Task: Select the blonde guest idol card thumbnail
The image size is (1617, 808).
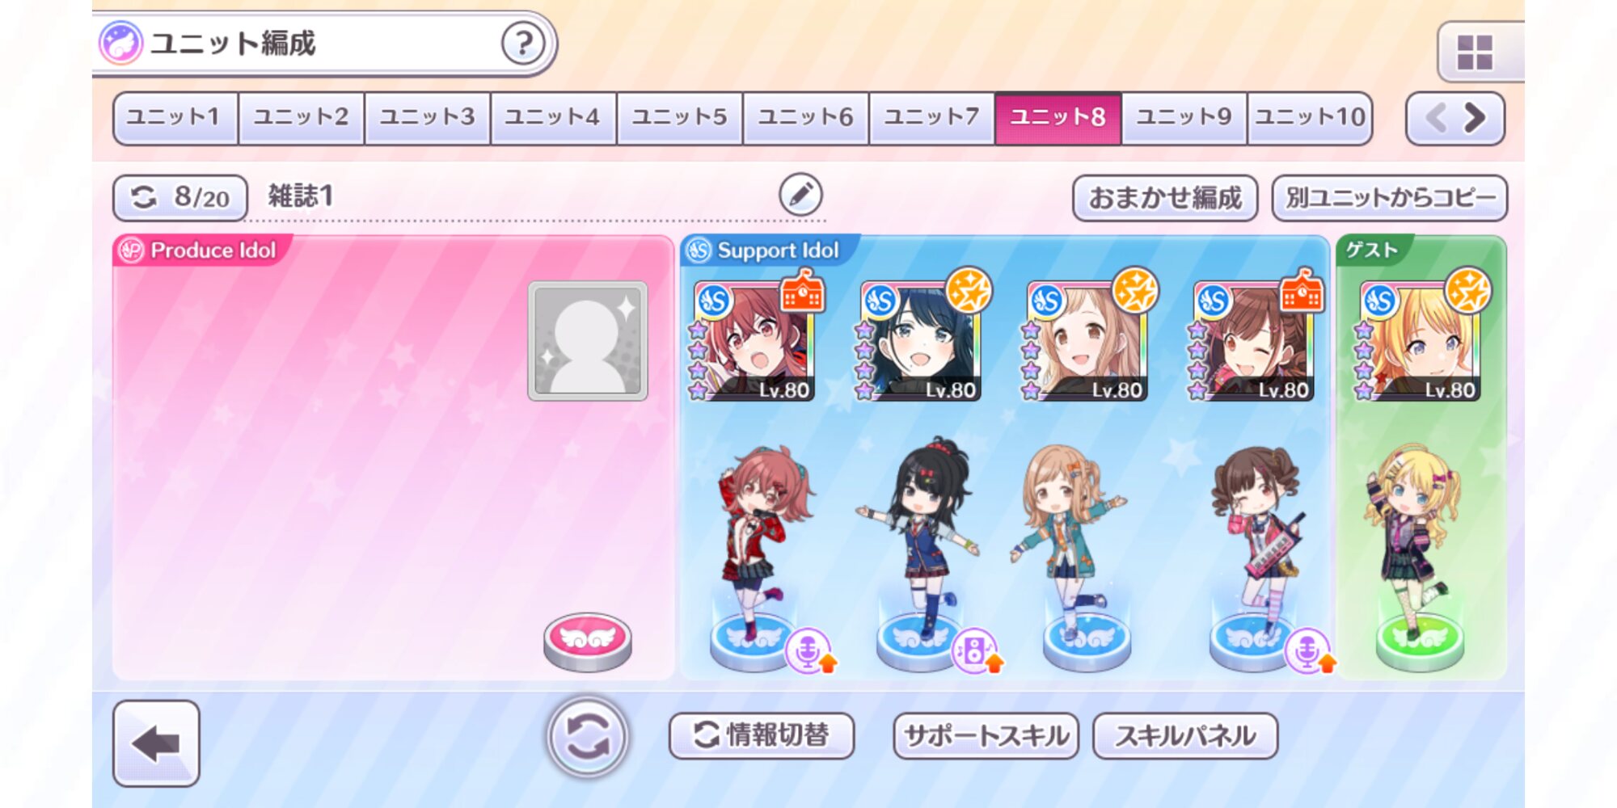Action: pyautogui.click(x=1421, y=341)
